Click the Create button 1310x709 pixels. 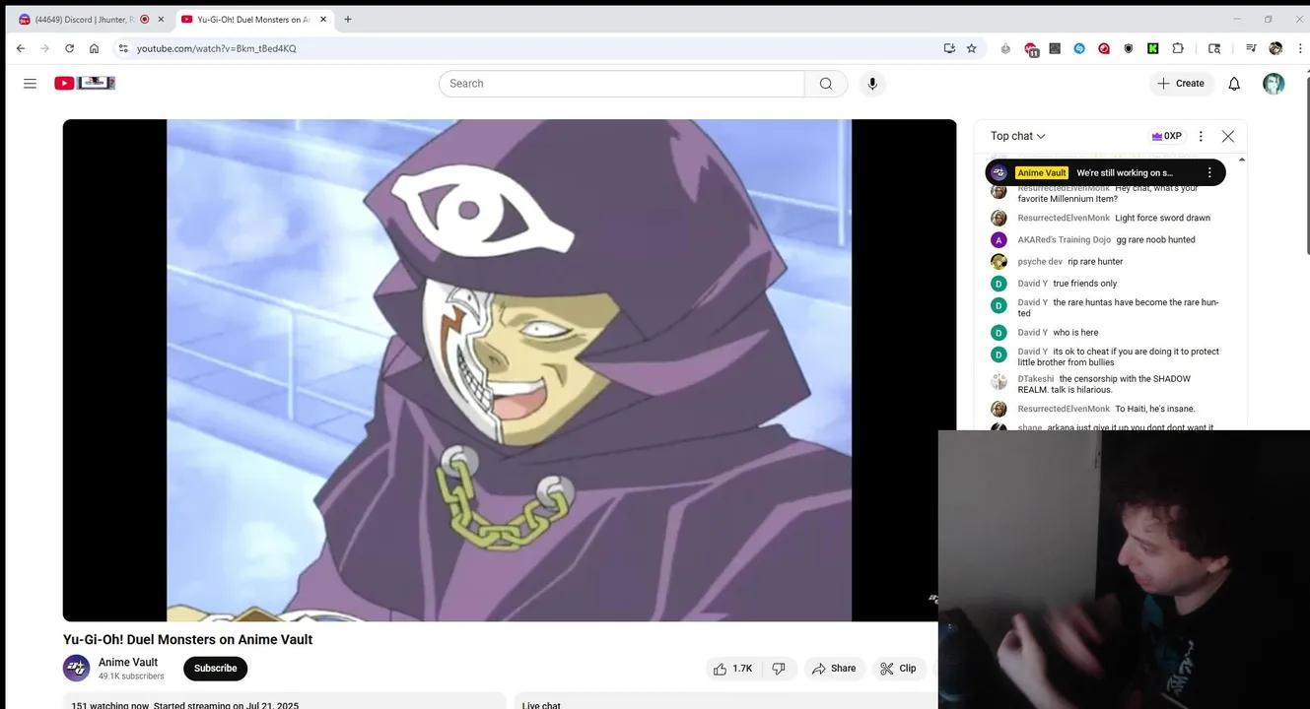point(1181,84)
